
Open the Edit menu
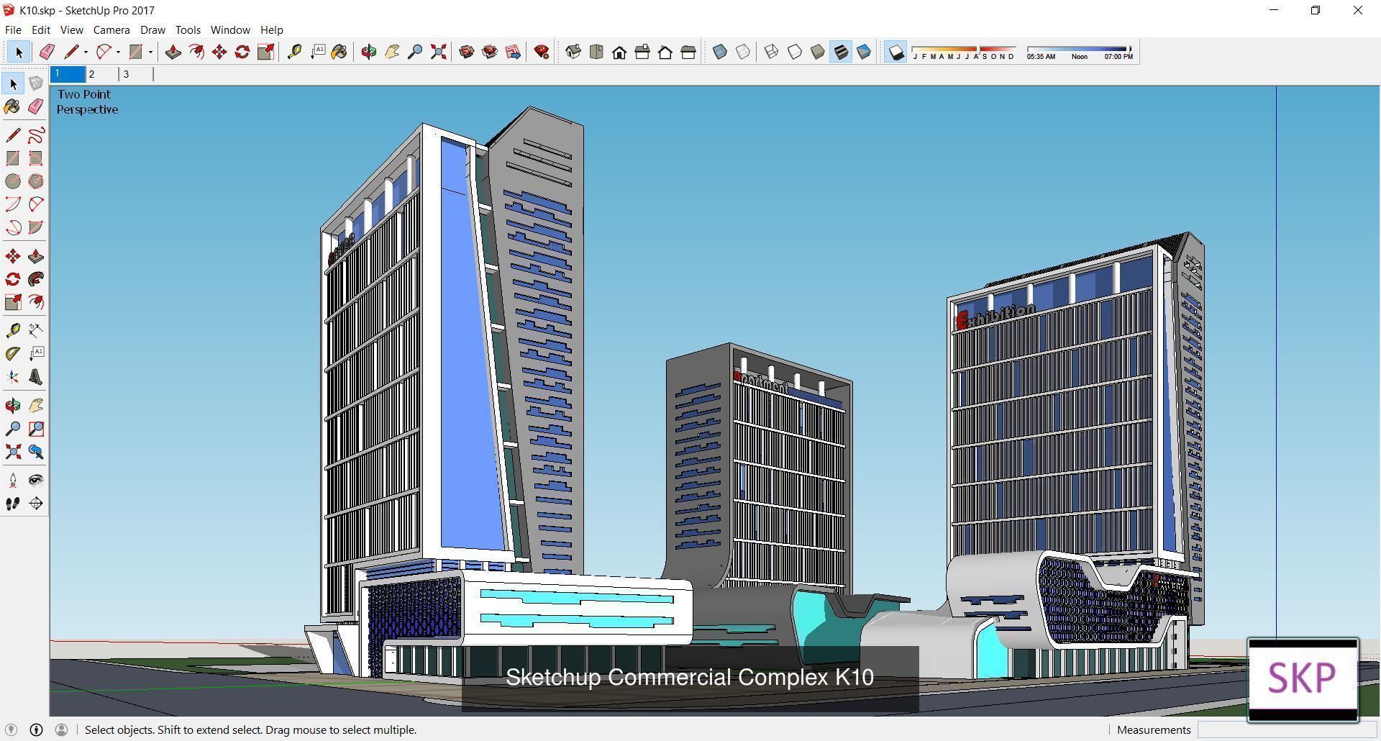(x=41, y=29)
